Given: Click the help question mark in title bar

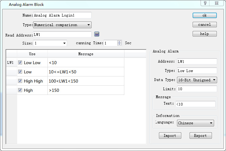Looking at the screenshot, I should click(205, 3).
